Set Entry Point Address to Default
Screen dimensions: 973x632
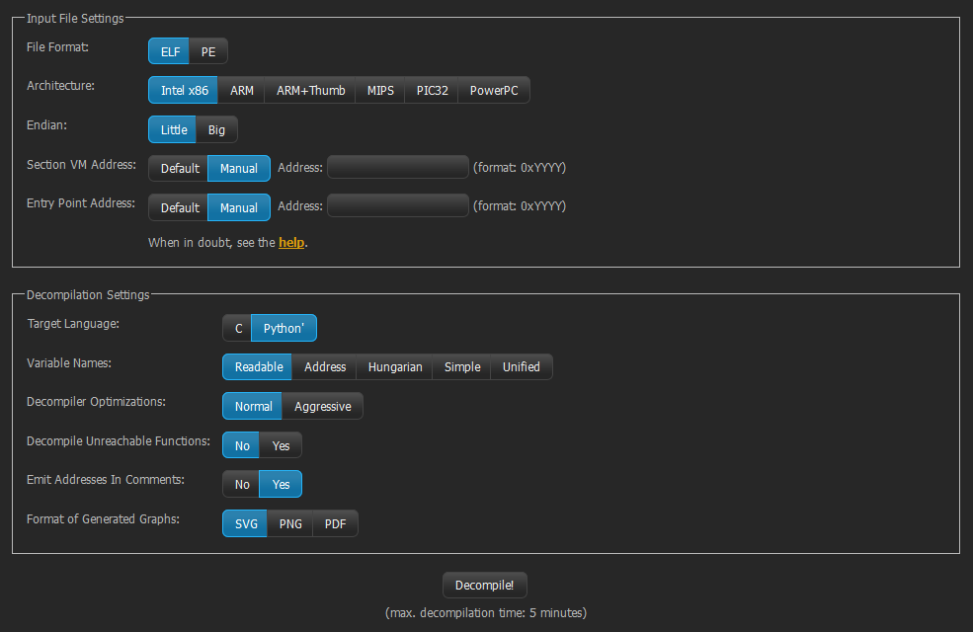[x=180, y=208]
